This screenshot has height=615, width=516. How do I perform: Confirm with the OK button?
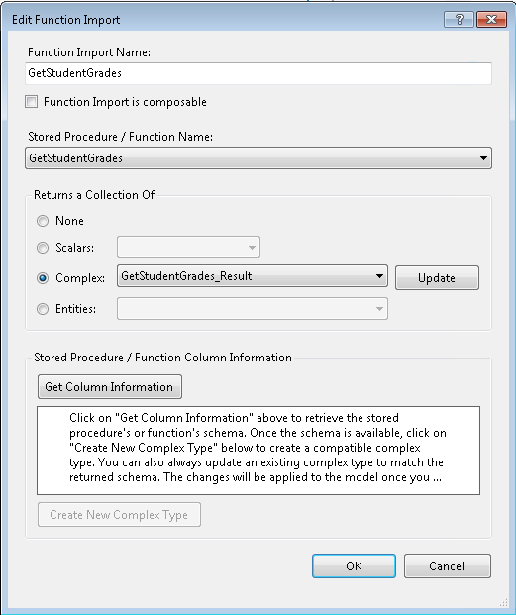(x=354, y=565)
